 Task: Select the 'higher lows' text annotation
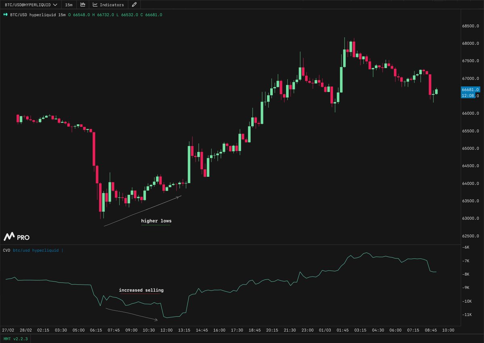pyautogui.click(x=156, y=221)
